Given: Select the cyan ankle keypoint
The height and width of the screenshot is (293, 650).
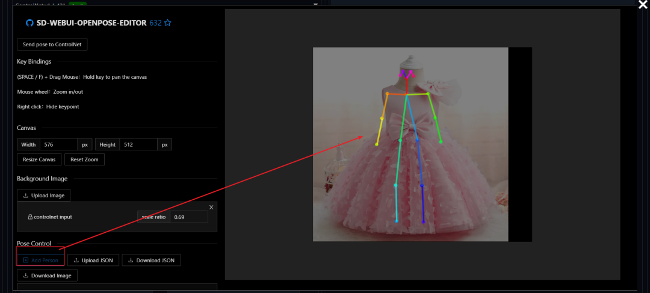Looking at the screenshot, I should [397, 221].
